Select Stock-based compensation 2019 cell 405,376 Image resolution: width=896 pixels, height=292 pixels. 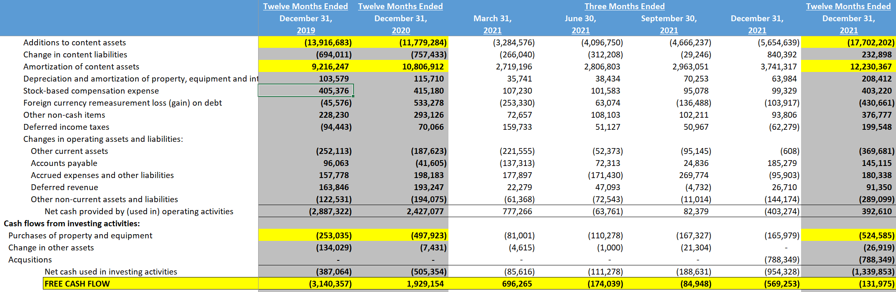click(306, 91)
